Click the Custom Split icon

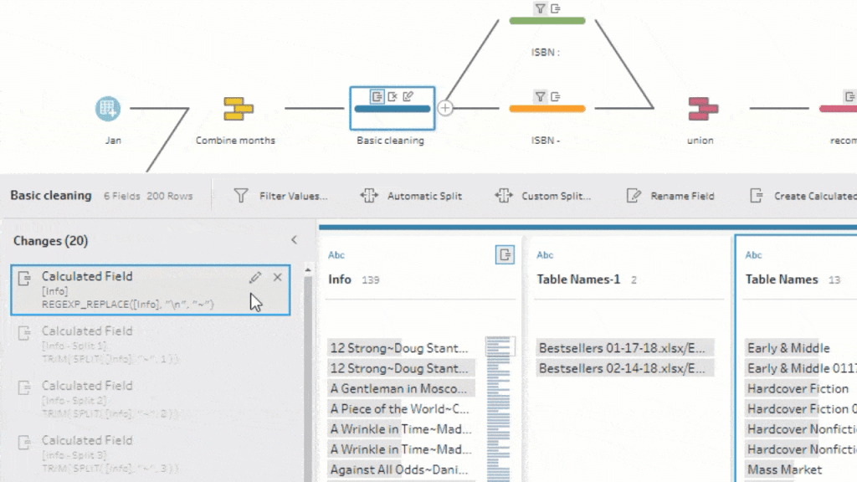(x=504, y=195)
